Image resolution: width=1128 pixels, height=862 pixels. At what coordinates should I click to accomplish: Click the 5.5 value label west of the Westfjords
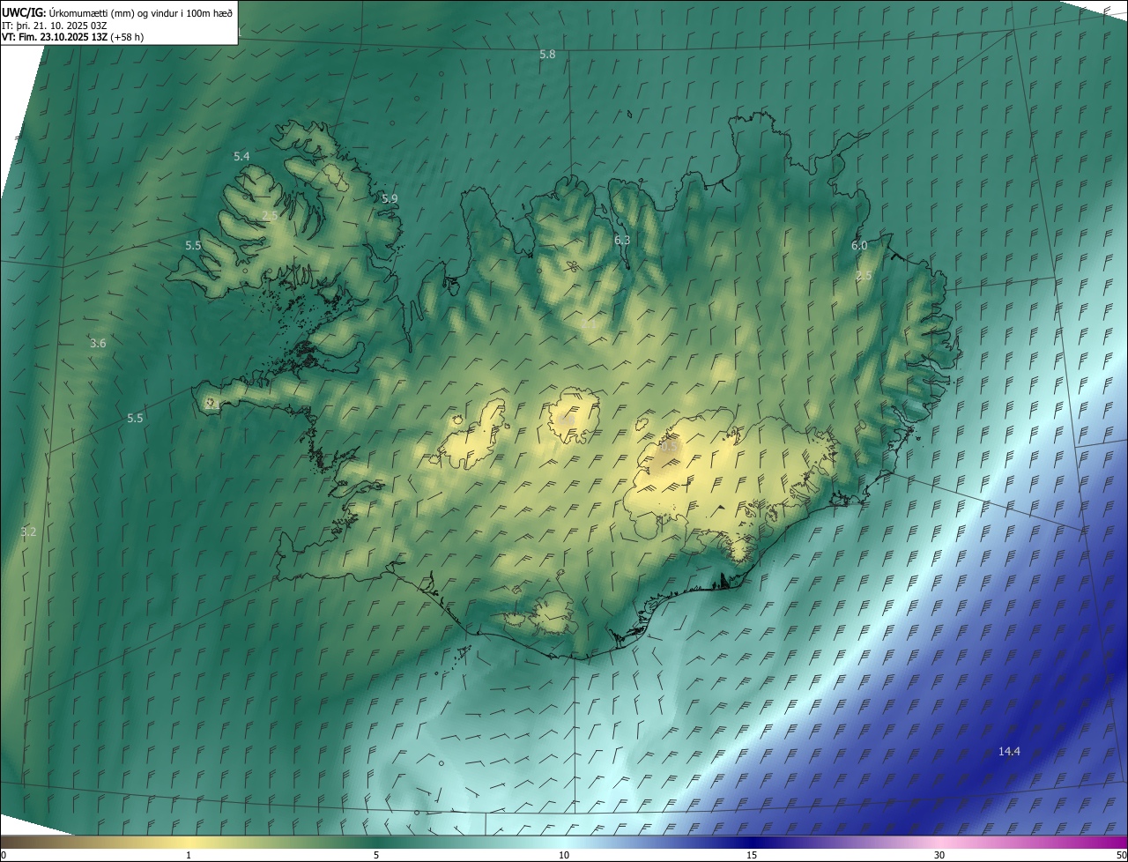pyautogui.click(x=193, y=246)
